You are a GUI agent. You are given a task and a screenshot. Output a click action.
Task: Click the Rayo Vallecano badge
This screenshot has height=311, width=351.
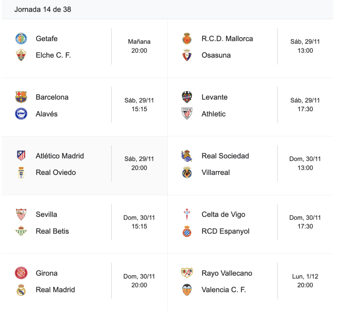click(x=187, y=273)
